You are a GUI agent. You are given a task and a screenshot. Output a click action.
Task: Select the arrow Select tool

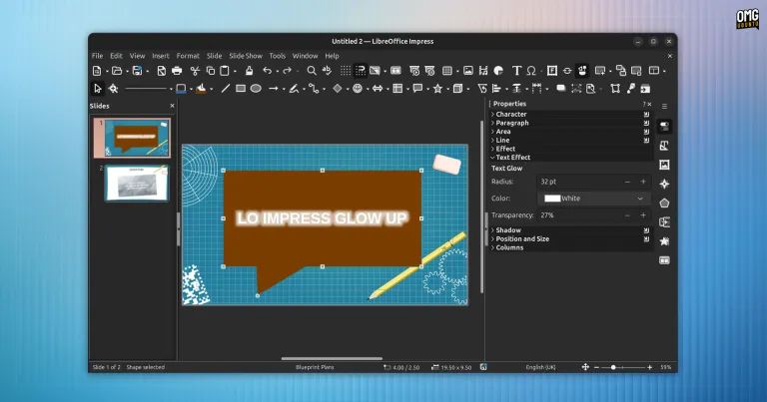click(x=97, y=89)
